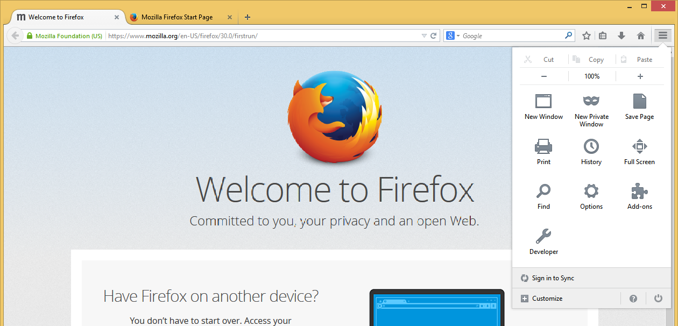Click 'Committed to you, your privacy' tagline

coord(334,221)
